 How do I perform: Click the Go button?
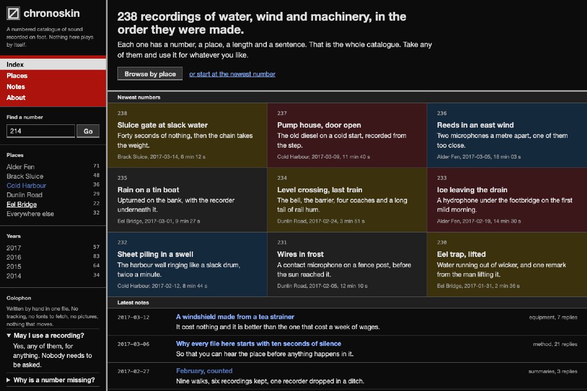pyautogui.click(x=88, y=131)
